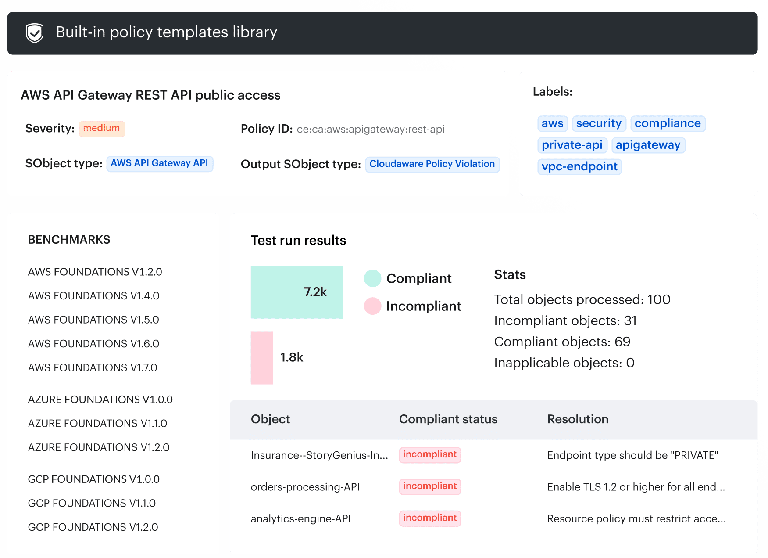Select the compliance label tag
The height and width of the screenshot is (558, 768).
668,123
